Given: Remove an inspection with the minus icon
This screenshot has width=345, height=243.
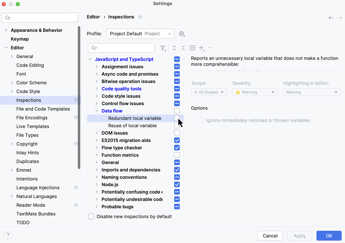Looking at the screenshot, I should (210, 48).
